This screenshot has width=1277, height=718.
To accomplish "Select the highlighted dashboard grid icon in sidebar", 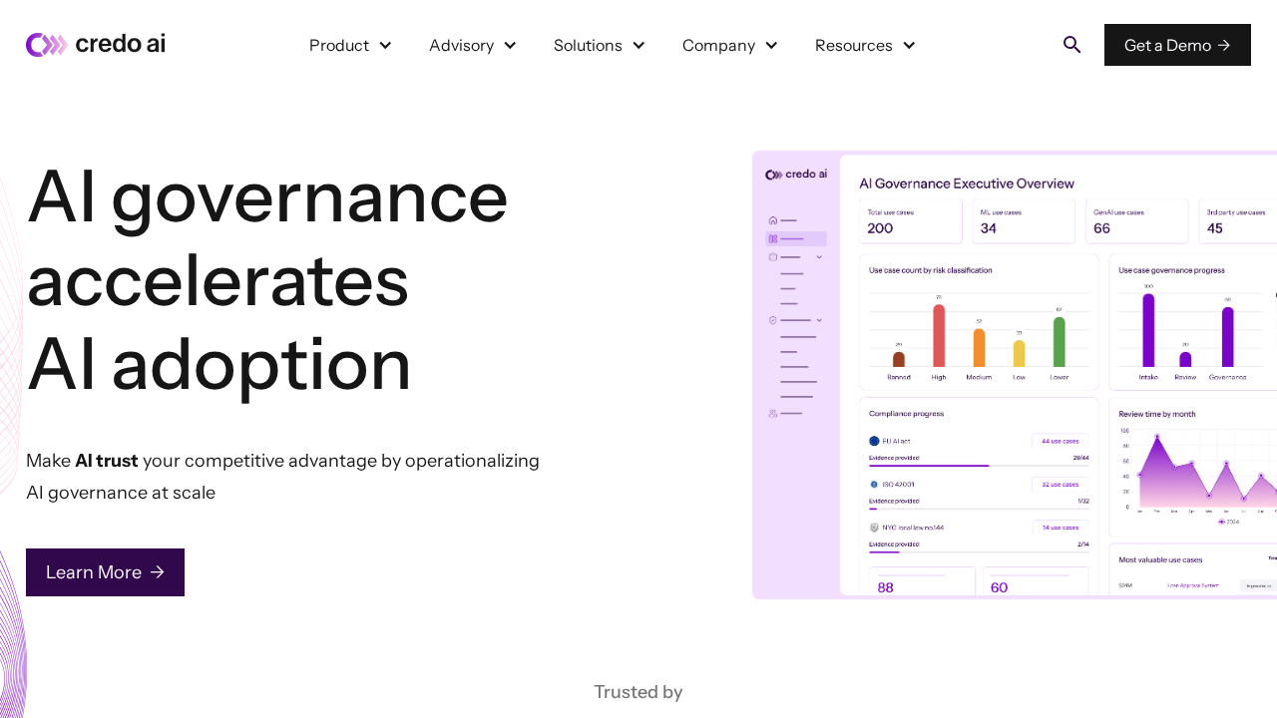I will click(x=773, y=239).
